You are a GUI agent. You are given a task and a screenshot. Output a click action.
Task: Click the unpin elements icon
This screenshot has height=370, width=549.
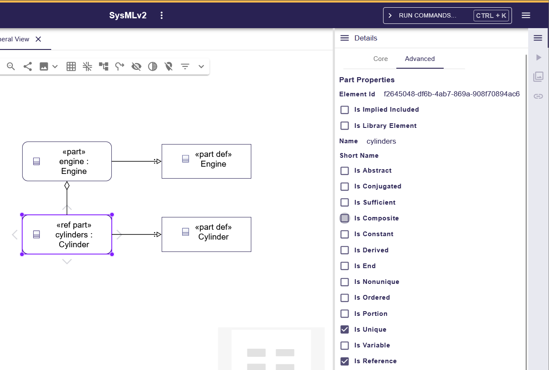(169, 66)
